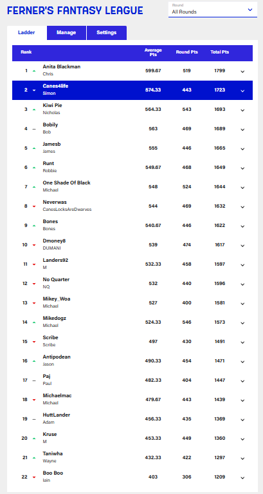Switch to the Manage tab
263x494 pixels.
click(66, 32)
